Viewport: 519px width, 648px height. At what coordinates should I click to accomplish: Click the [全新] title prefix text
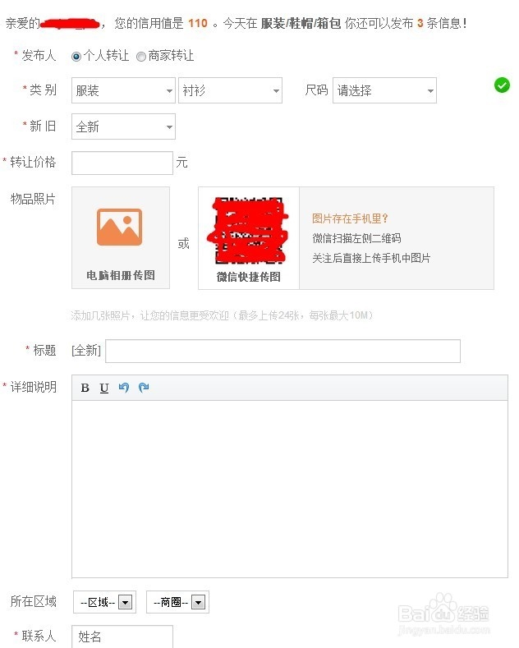pos(86,351)
